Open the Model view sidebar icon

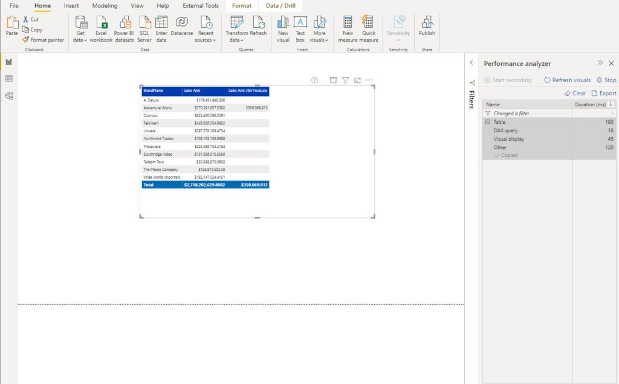click(8, 96)
